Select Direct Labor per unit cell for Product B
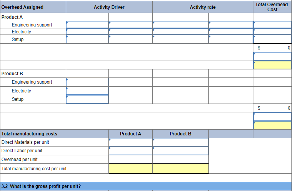The width and height of the screenshot is (293, 191). pyautogui.click(x=180, y=151)
